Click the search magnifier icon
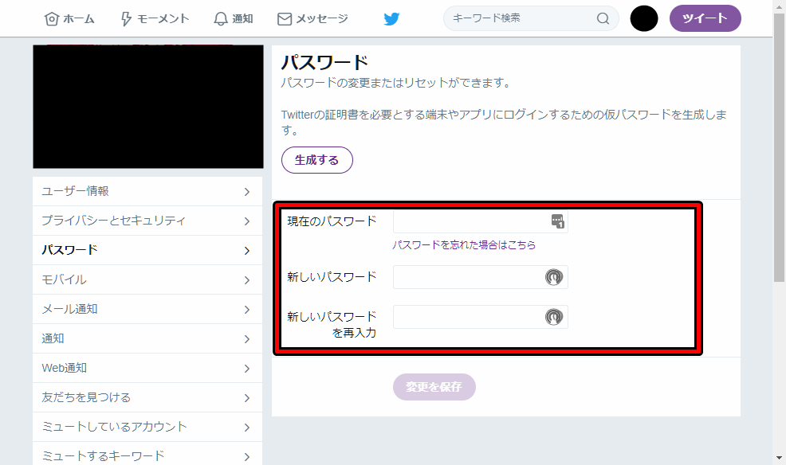The image size is (786, 465). 603,18
